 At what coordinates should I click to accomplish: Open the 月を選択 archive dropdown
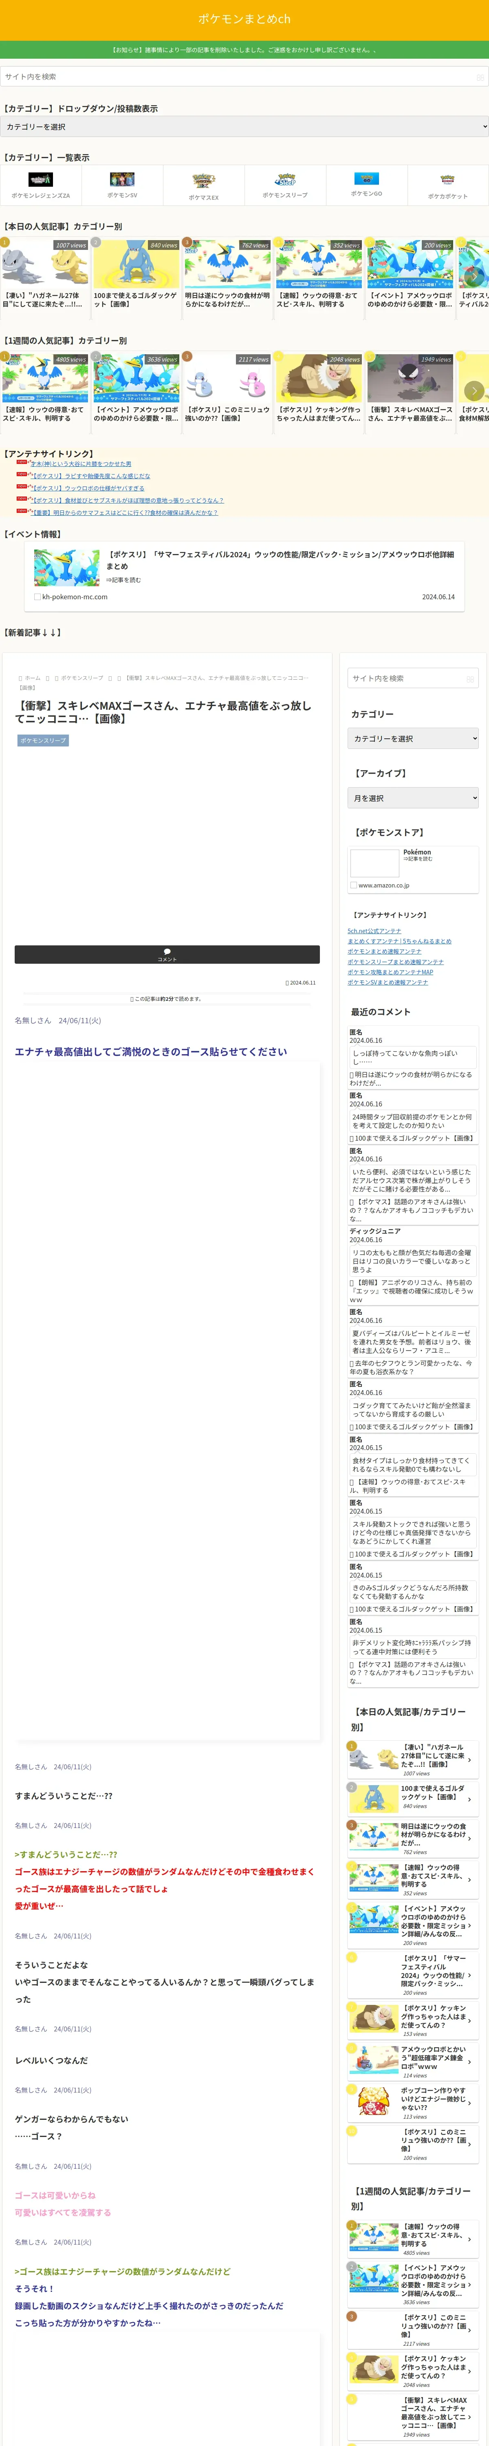413,799
